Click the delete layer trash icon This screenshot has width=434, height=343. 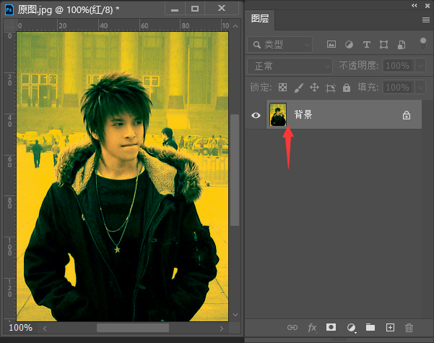(x=409, y=328)
